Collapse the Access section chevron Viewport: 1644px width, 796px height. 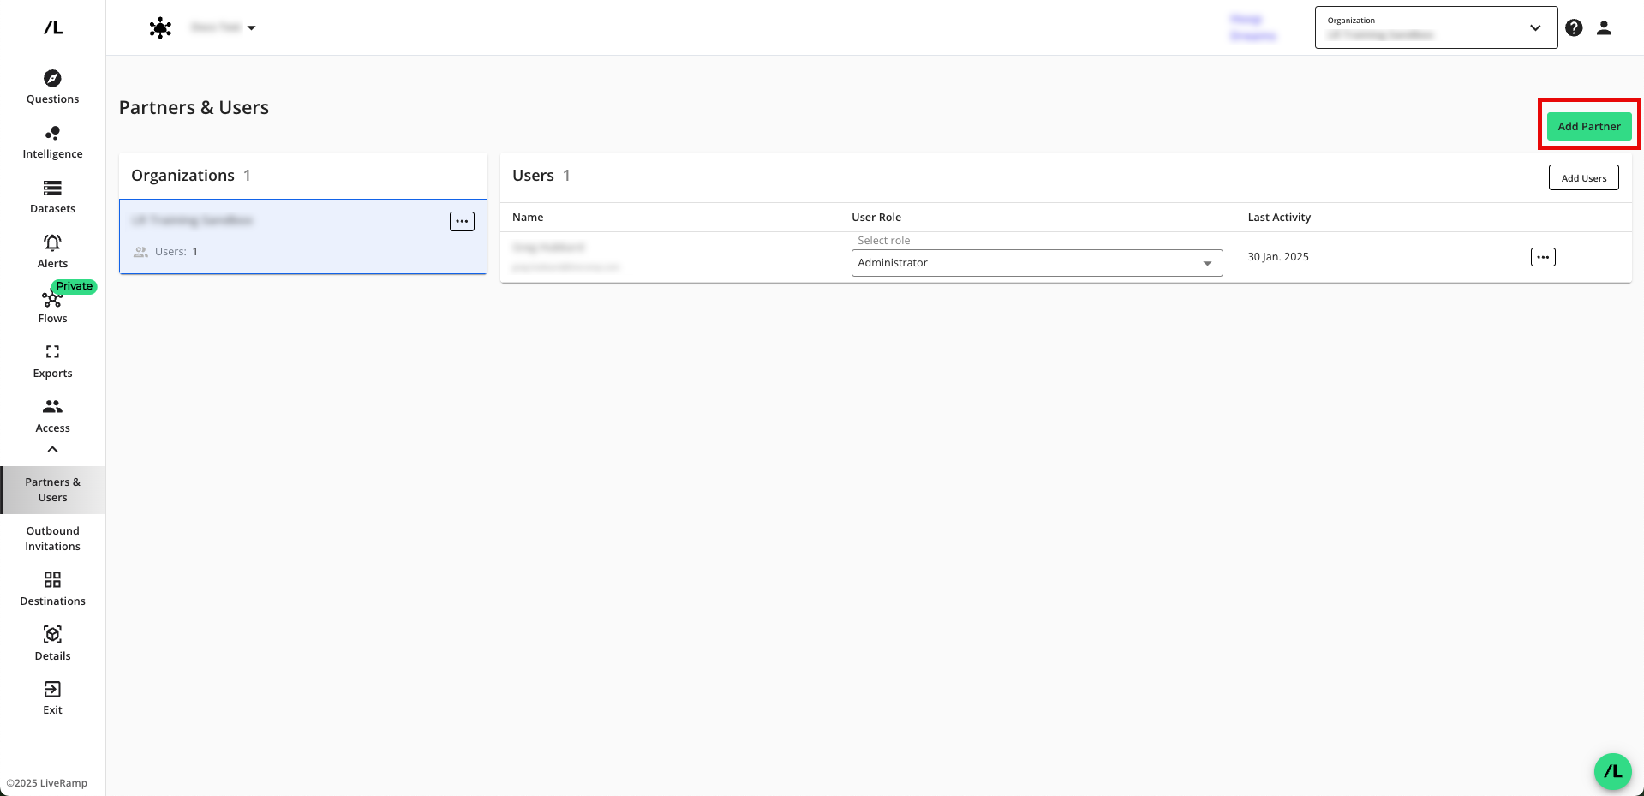52,449
